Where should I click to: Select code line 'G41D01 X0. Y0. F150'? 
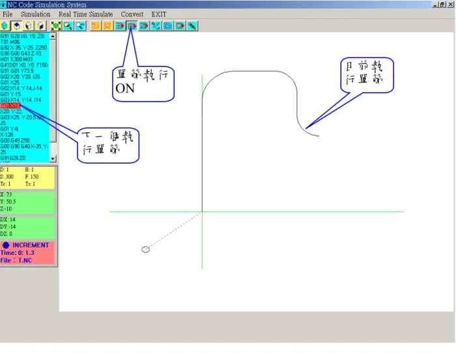24,65
